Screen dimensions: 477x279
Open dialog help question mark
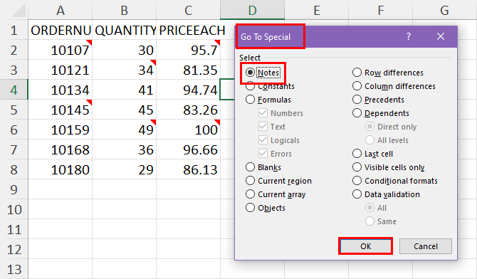pyautogui.click(x=409, y=36)
